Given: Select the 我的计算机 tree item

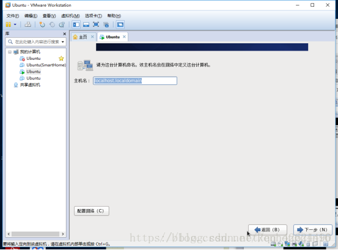Looking at the screenshot, I should pos(30,52).
